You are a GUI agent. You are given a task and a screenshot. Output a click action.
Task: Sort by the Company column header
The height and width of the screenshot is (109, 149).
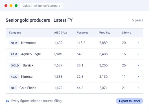click(15, 33)
